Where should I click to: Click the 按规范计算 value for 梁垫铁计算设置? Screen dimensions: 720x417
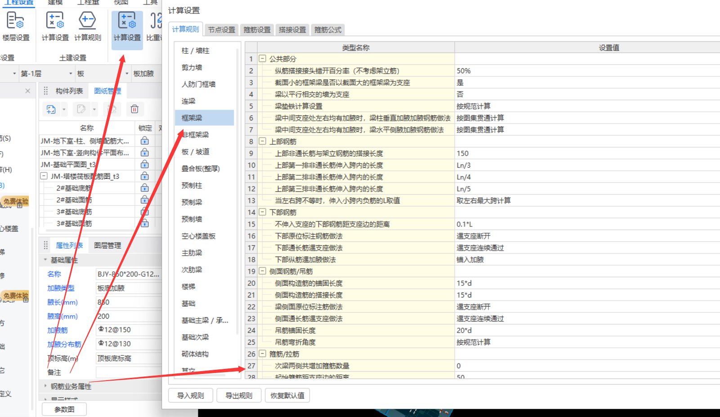587,106
